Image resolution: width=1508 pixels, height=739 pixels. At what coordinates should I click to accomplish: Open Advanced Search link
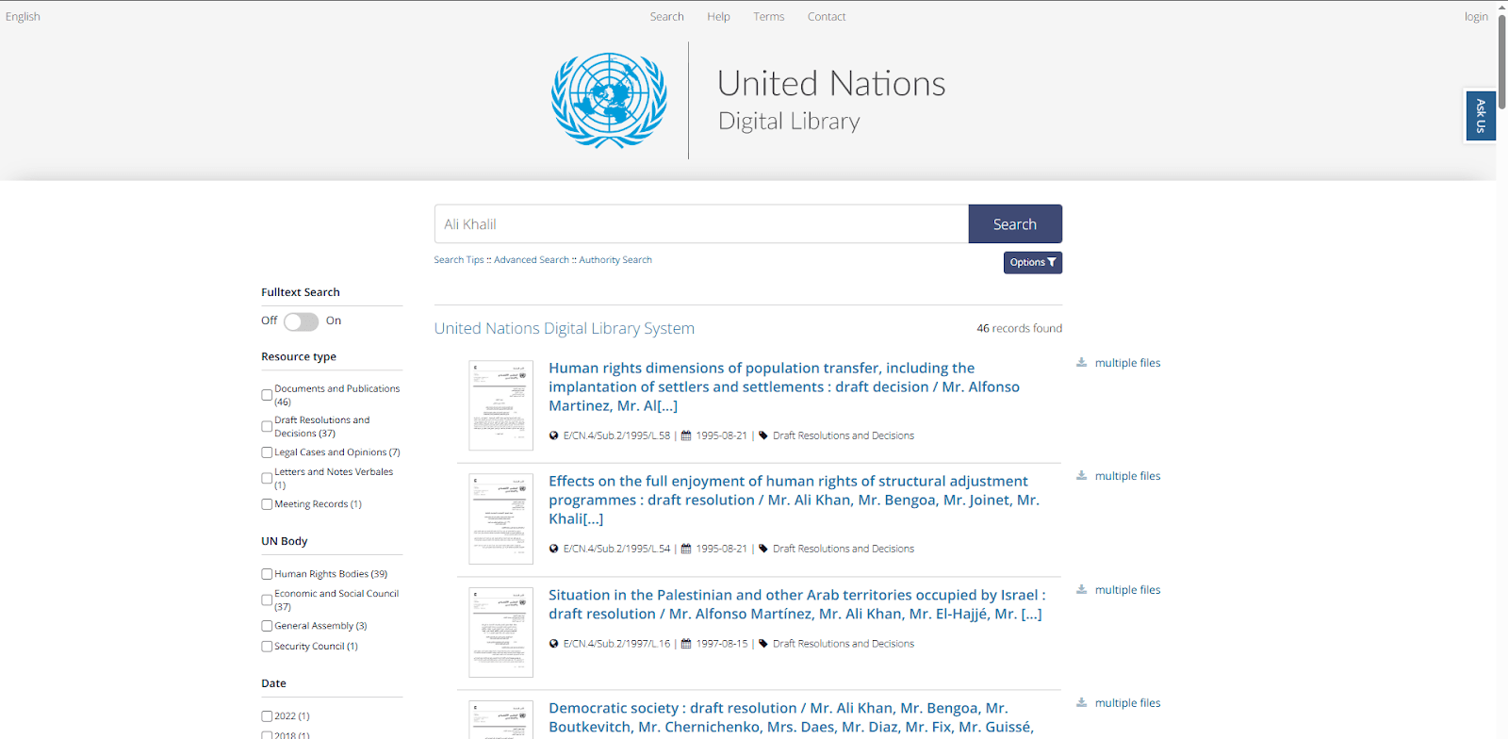click(x=532, y=260)
